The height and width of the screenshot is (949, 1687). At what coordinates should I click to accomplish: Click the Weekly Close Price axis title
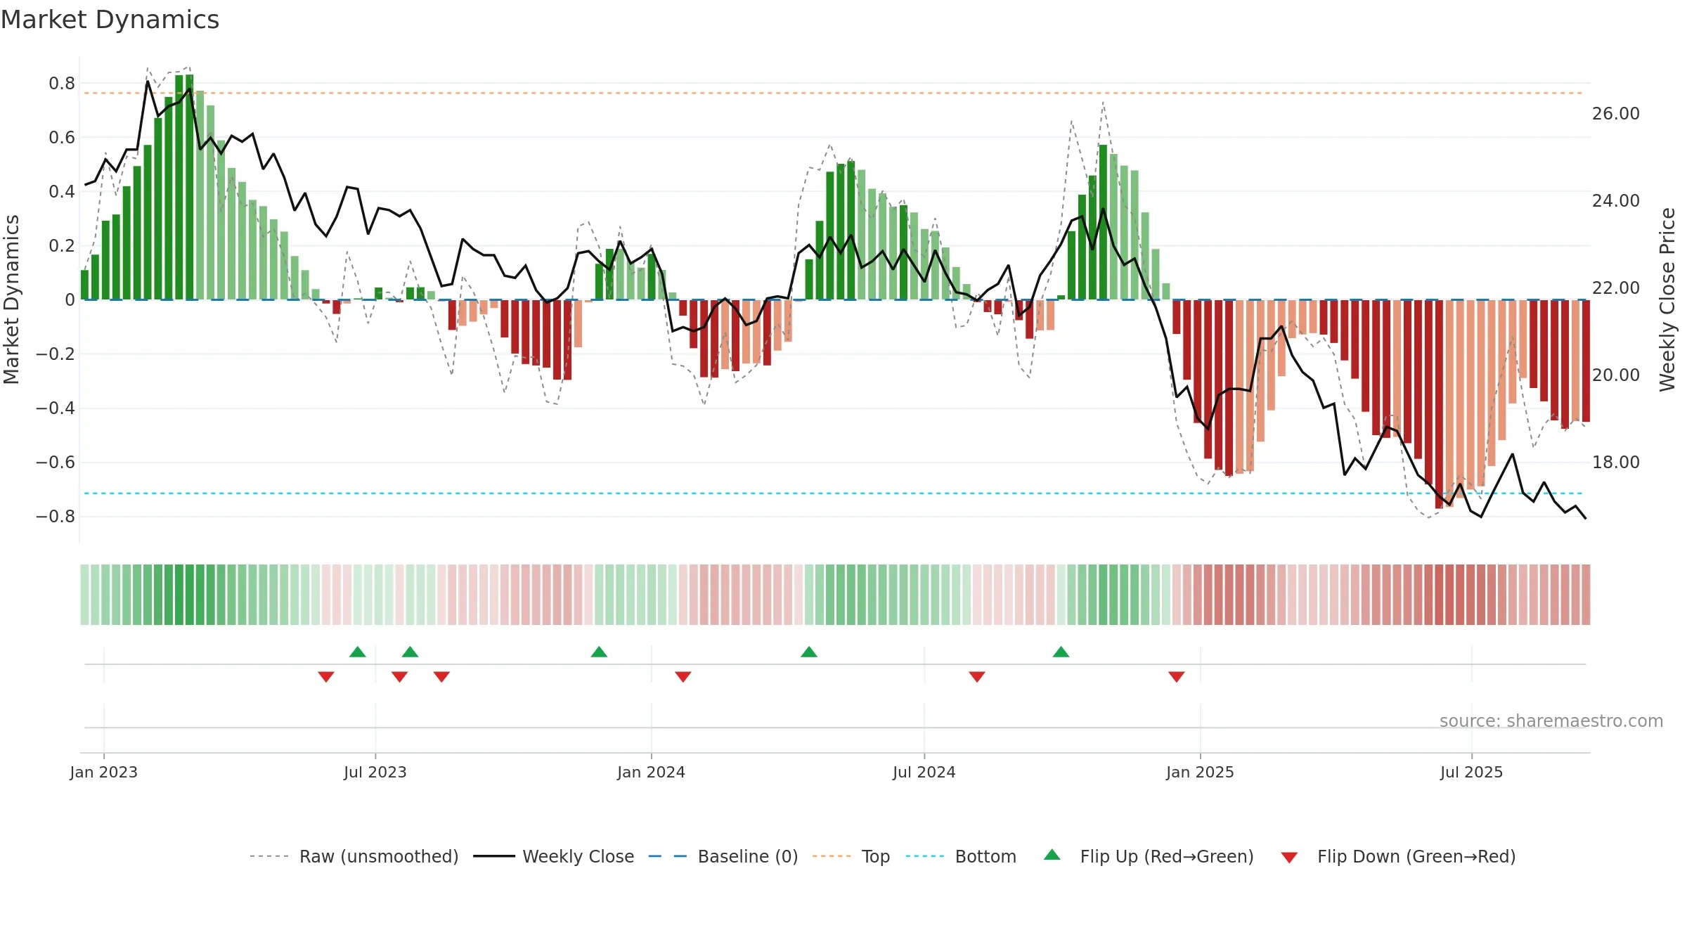pyautogui.click(x=1667, y=299)
